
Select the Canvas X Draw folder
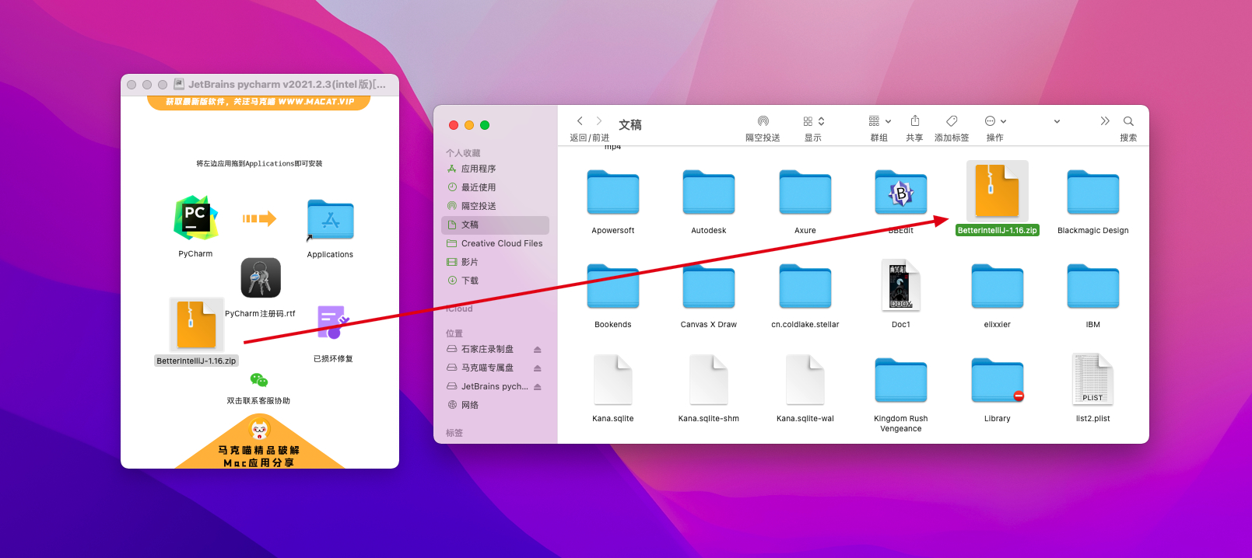709,287
